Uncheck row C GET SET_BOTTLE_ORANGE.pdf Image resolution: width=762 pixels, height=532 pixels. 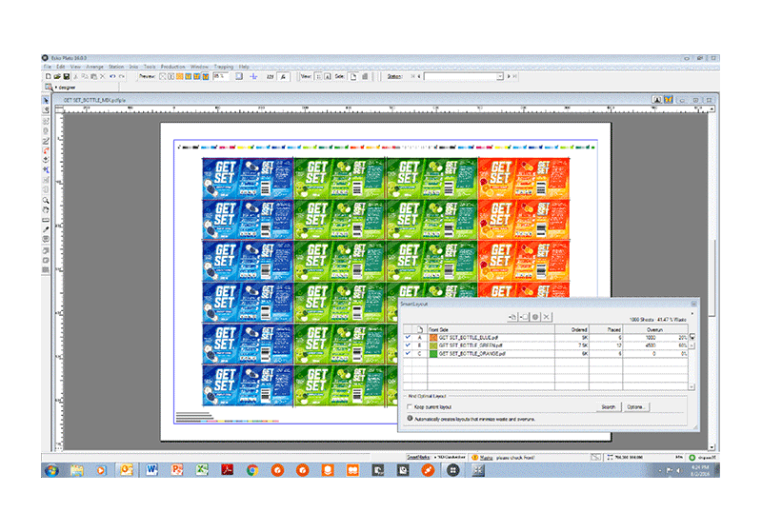pos(408,353)
